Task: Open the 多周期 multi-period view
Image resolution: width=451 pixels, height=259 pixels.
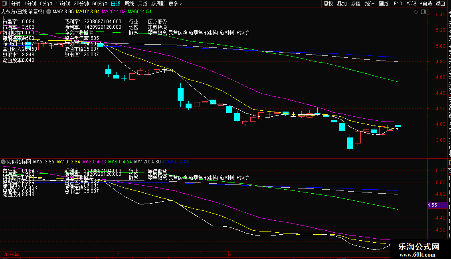Action: [159, 4]
